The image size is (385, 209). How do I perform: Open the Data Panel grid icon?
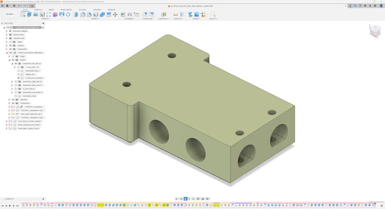tap(3, 6)
